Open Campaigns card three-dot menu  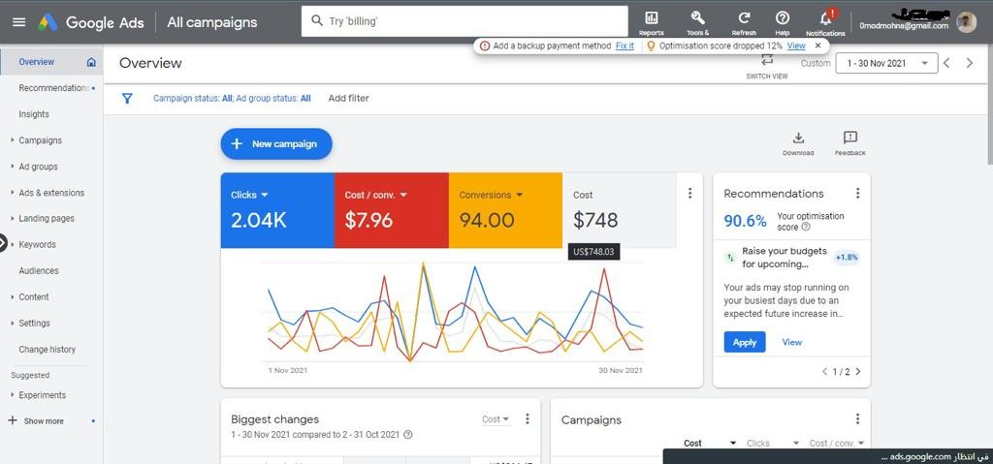857,419
